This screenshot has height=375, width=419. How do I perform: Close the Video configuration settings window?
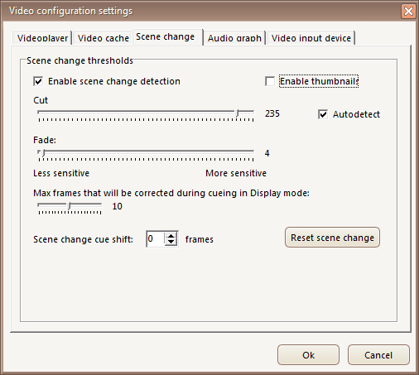click(408, 12)
